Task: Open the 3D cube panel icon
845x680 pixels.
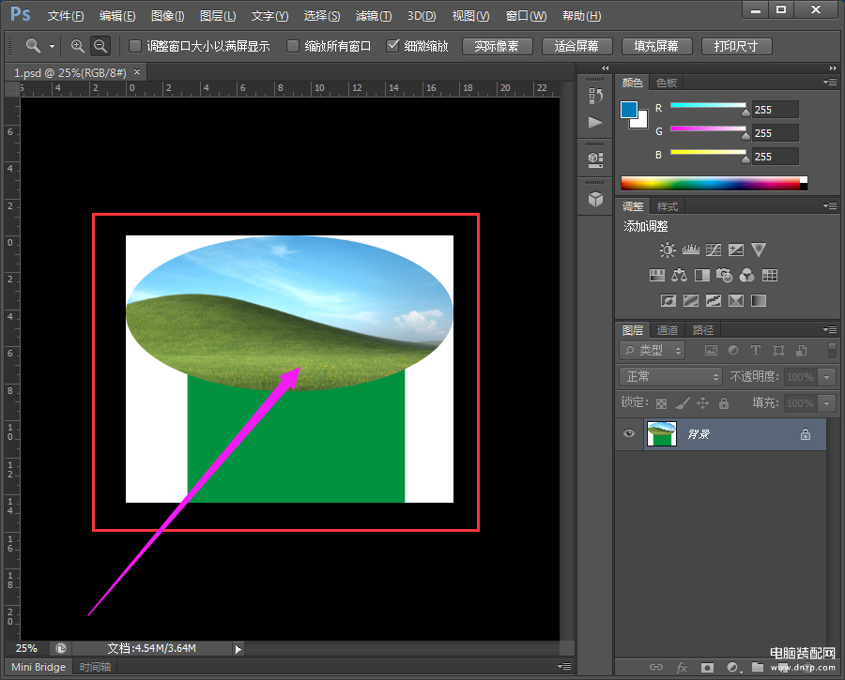Action: coord(595,199)
